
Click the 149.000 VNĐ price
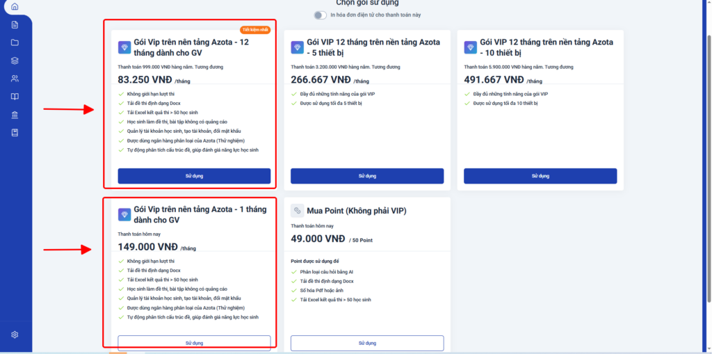(x=147, y=247)
